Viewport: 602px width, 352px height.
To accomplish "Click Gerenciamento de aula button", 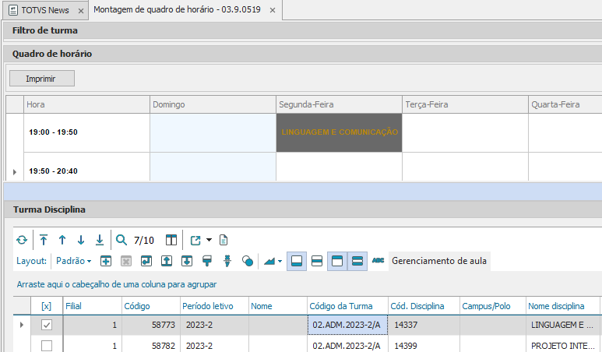I will tap(439, 261).
